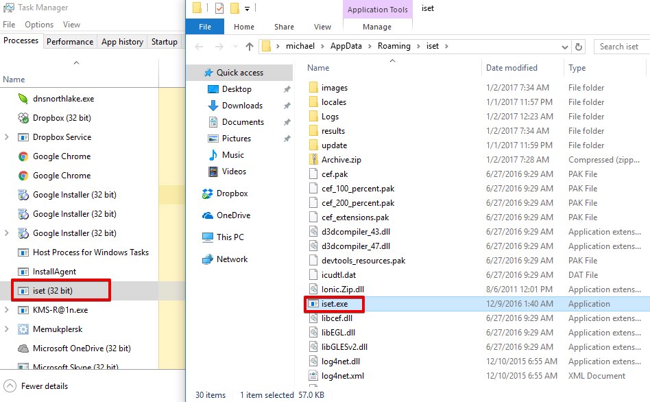Click the Microsoft OneDrive process icon

pos(23,348)
